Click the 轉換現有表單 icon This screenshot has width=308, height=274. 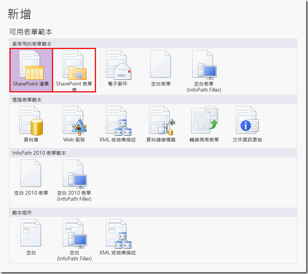coord(204,122)
